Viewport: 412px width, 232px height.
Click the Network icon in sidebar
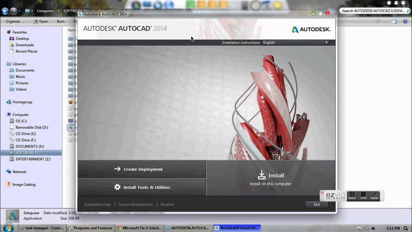pyautogui.click(x=9, y=172)
